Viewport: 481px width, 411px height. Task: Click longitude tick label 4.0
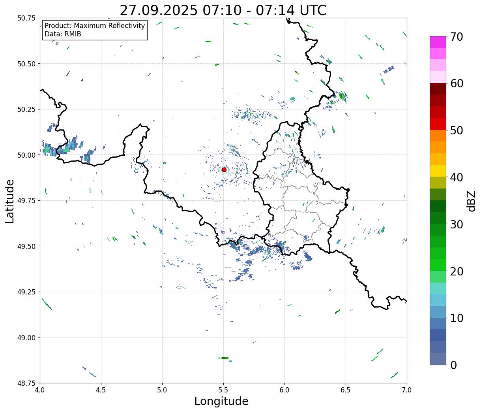(x=40, y=390)
